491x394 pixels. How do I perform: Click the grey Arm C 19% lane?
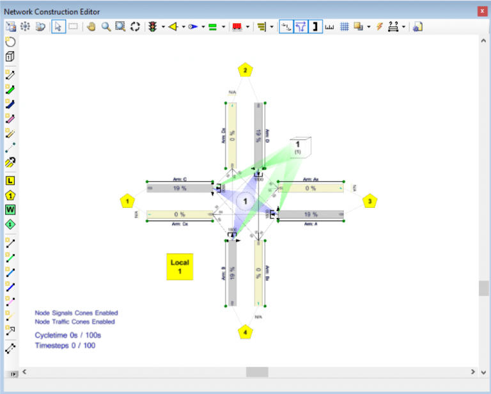tap(180, 189)
